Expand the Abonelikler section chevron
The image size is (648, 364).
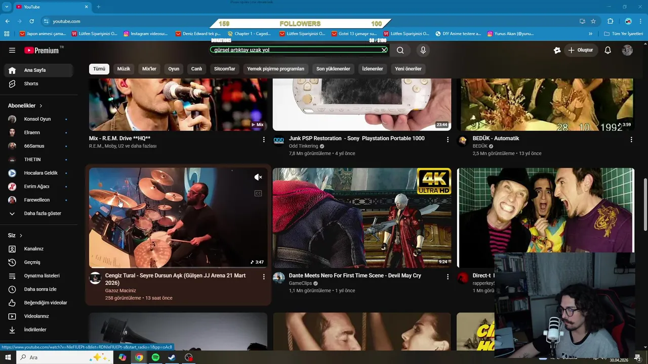point(41,106)
